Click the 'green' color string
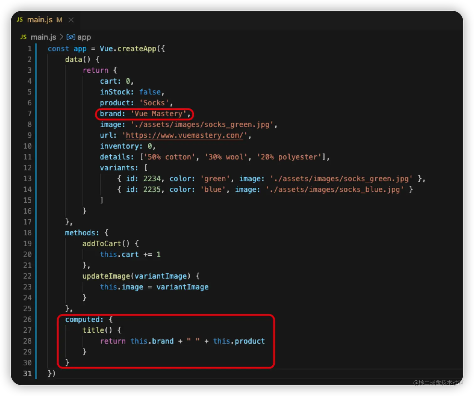474x396 pixels. 215,179
